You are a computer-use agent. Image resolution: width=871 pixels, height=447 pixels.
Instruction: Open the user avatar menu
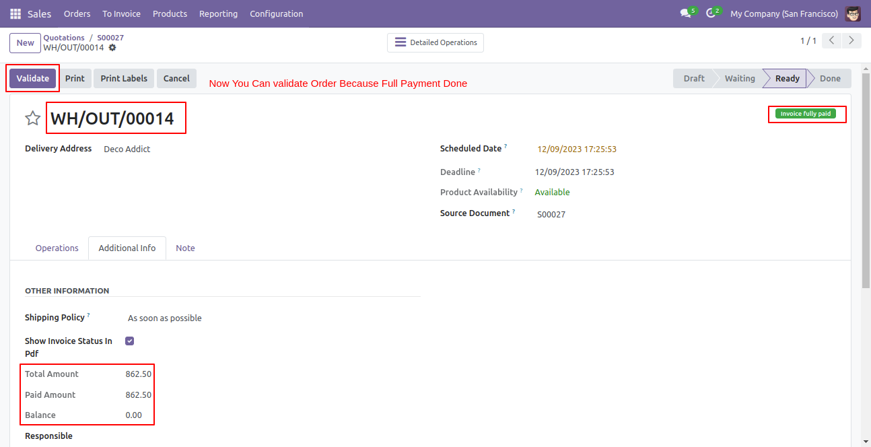tap(853, 13)
